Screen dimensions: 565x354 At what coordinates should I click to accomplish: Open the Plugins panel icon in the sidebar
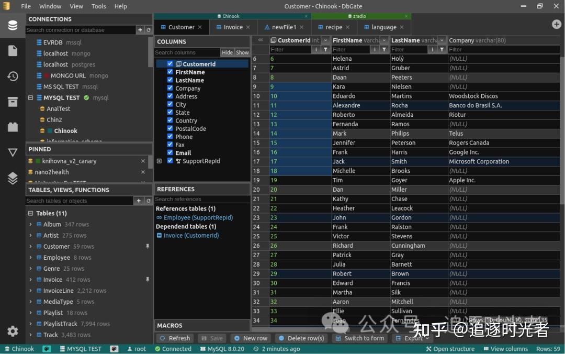pyautogui.click(x=12, y=178)
